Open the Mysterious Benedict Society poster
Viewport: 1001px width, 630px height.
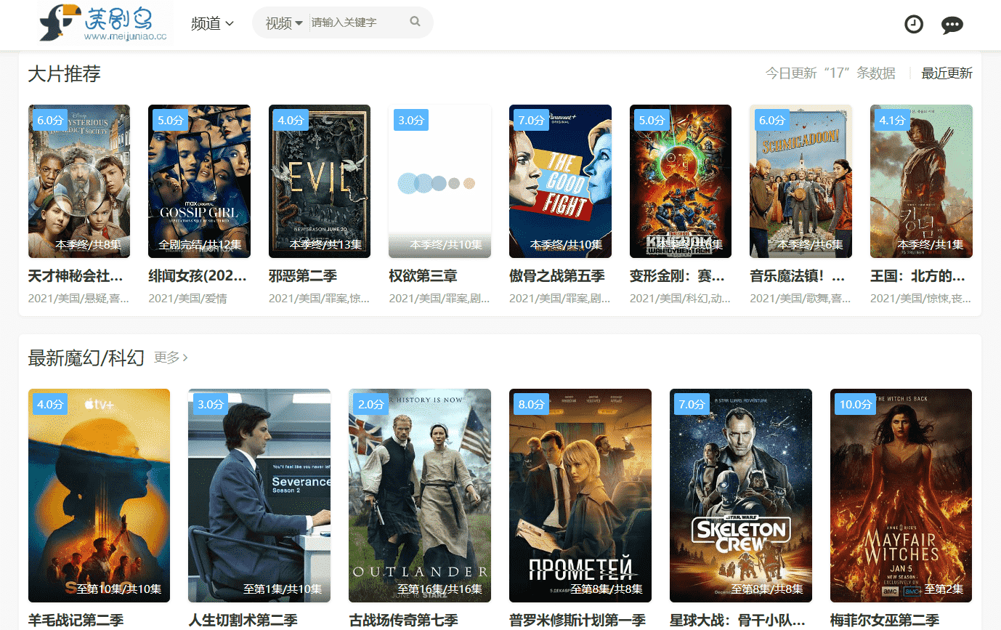pos(79,181)
